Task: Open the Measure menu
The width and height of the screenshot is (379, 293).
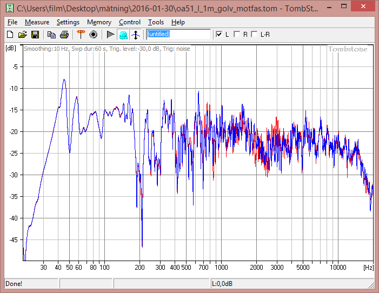Action: 37,22
